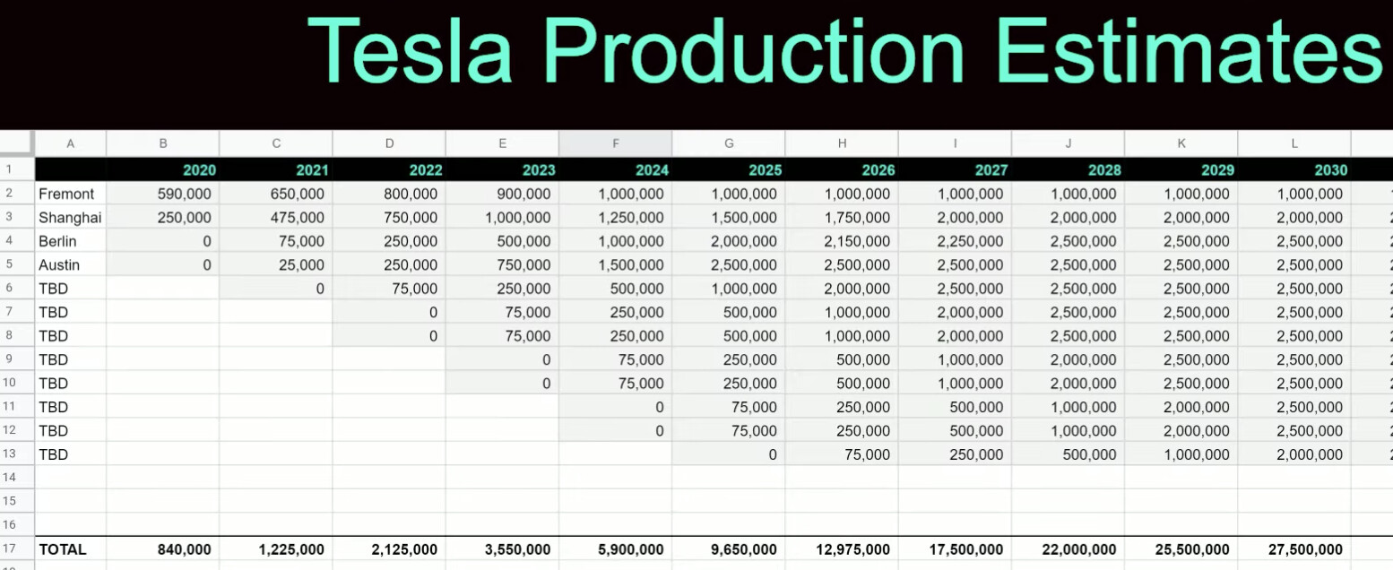Select column header F
This screenshot has width=1393, height=570.
coord(615,143)
